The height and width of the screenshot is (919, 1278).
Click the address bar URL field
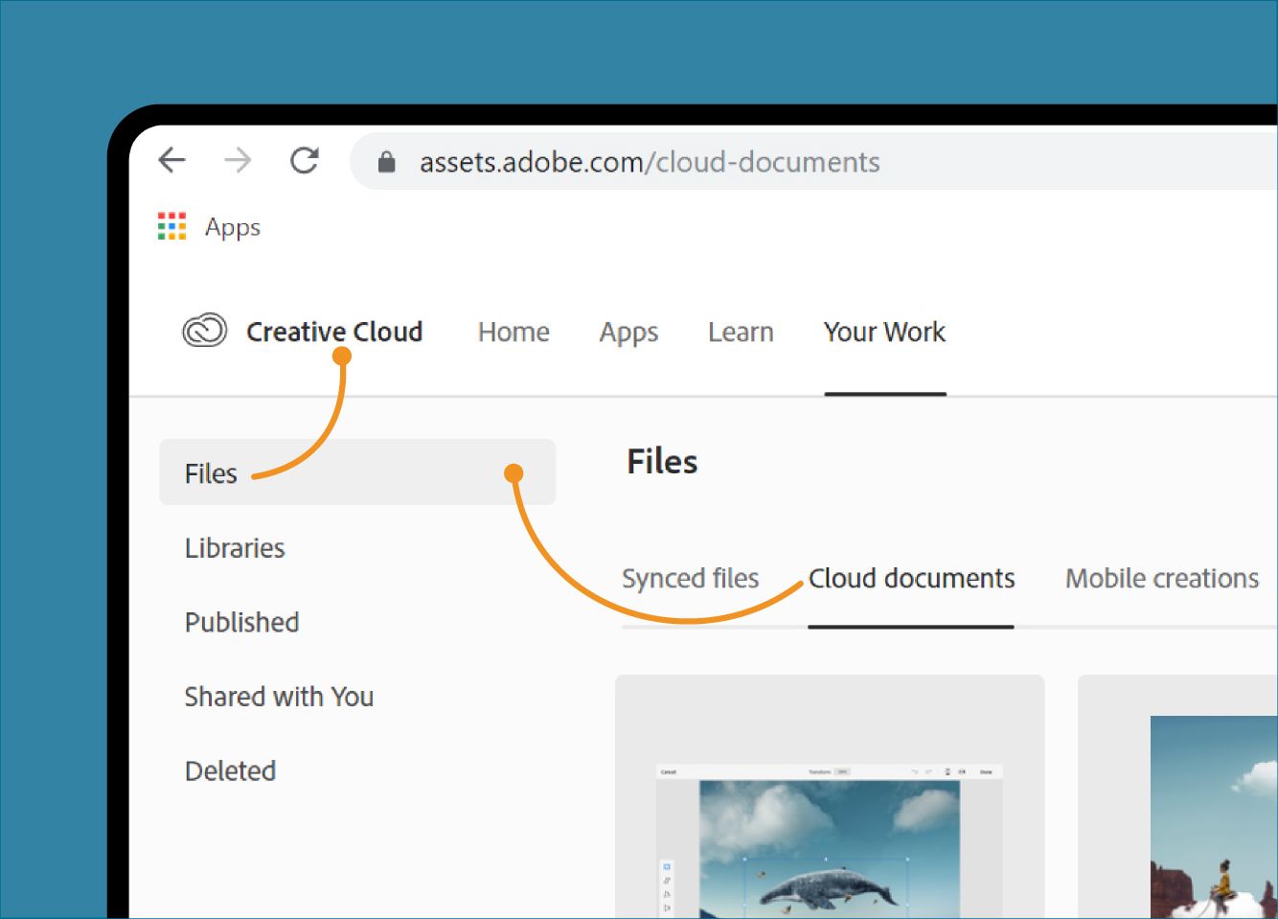click(x=650, y=162)
